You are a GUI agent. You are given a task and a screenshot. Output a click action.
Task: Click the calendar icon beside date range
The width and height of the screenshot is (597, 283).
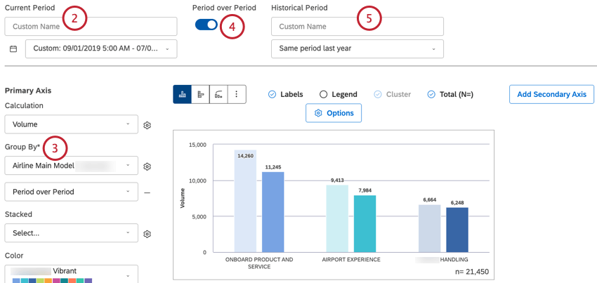13,49
